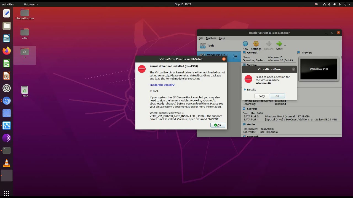Click the green Start arrow icon
This screenshot has width=353, height=198.
click(x=279, y=44)
